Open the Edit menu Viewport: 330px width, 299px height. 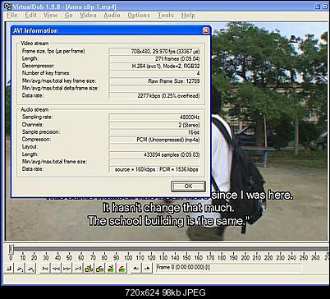click(x=30, y=16)
